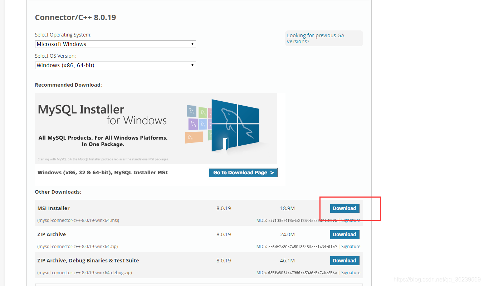Image resolution: width=484 pixels, height=286 pixels.
Task: Click 'Windows (x86, 32 & 64-bit), MySQL Installer MSI' text
Action: pos(103,173)
